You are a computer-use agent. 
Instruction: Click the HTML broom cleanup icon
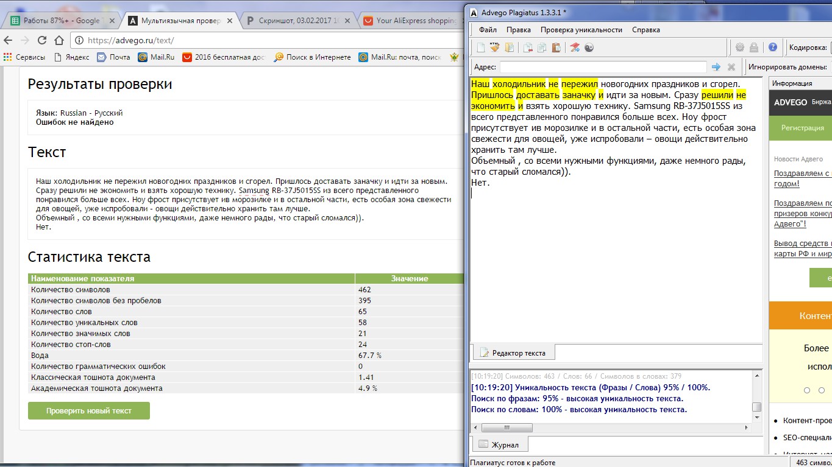(495, 47)
